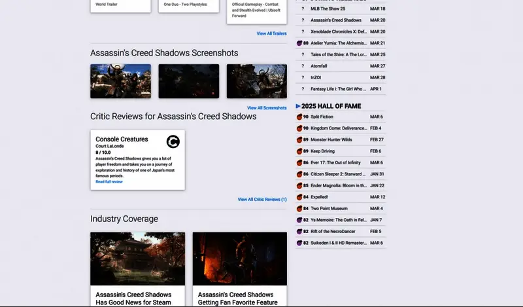This screenshot has height=307, width=523.
Task: Select Kingdom Come: Deliverance in Hall of Fame
Action: [338, 128]
